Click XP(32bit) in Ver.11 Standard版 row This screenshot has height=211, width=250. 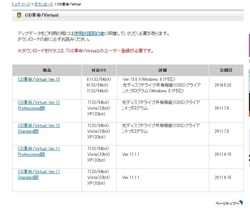click(96, 183)
